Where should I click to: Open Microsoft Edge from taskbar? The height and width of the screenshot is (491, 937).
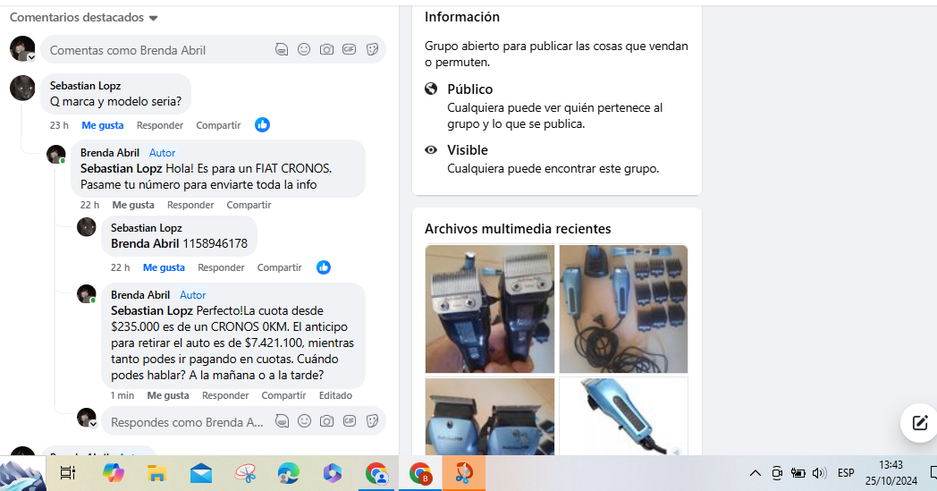(289, 474)
